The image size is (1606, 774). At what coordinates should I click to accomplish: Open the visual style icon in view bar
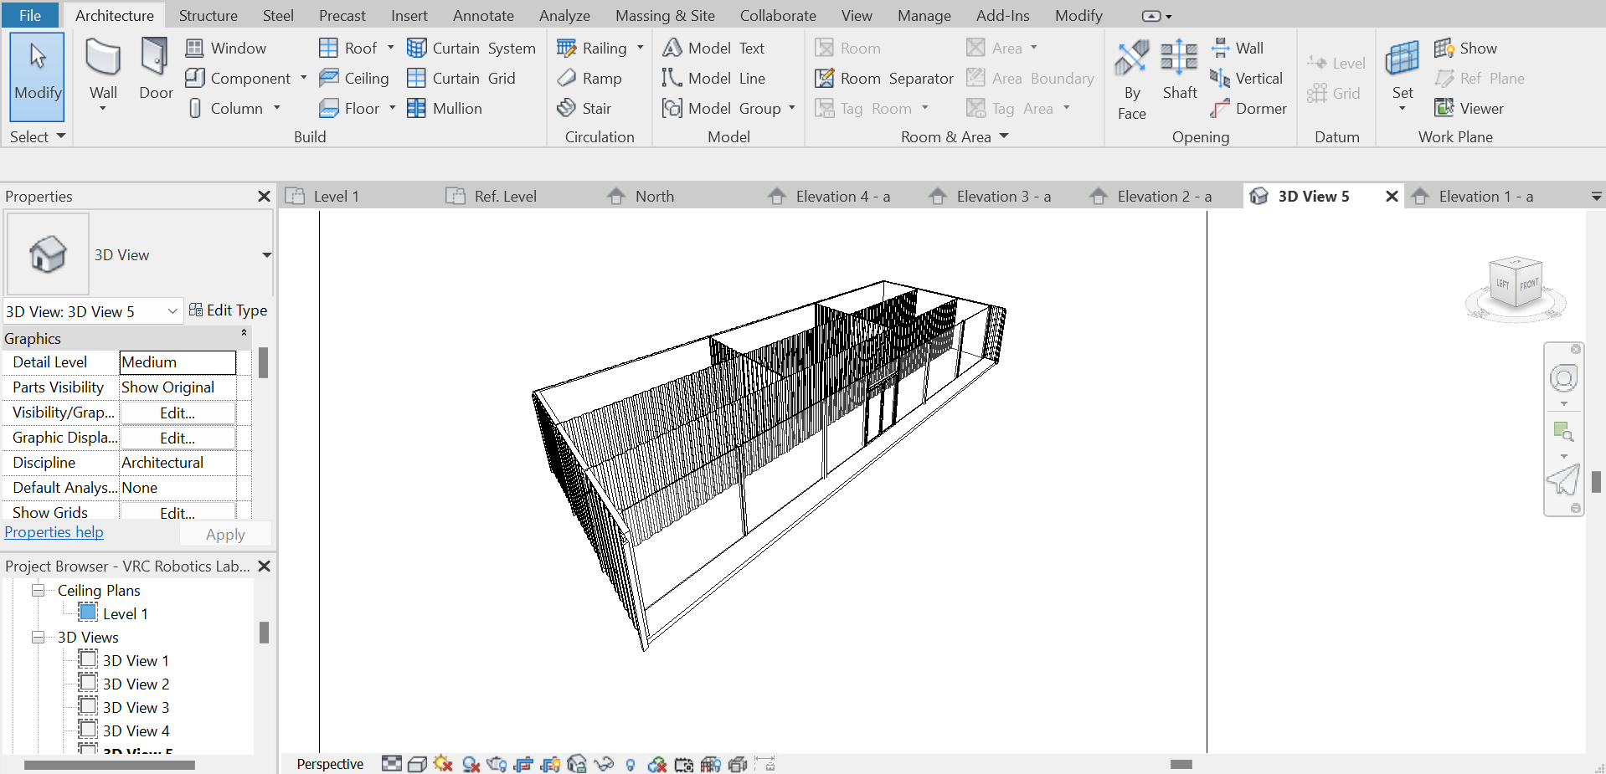click(417, 764)
